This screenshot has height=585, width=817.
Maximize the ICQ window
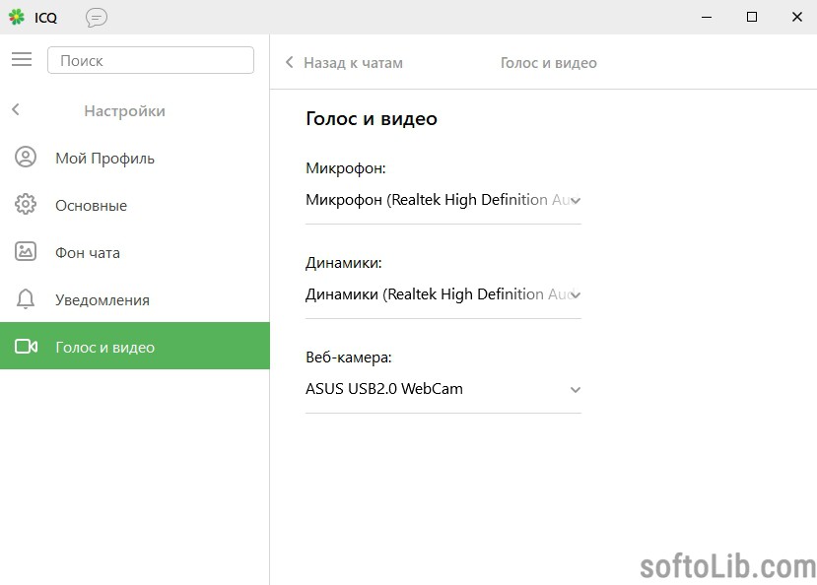coord(752,17)
